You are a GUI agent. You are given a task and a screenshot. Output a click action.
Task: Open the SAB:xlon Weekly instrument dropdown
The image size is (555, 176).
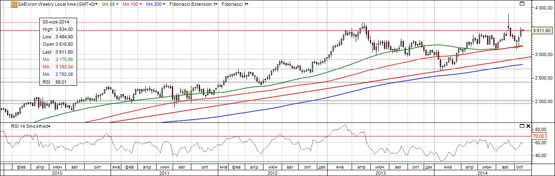pyautogui.click(x=58, y=5)
